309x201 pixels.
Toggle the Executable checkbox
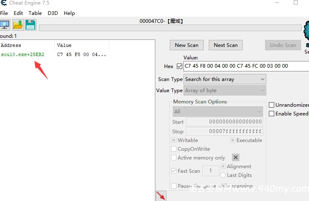(232, 140)
